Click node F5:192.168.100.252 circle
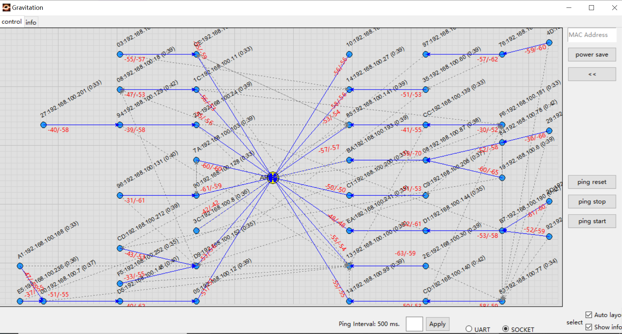Image resolution: width=622 pixels, height=334 pixels. 120,284
